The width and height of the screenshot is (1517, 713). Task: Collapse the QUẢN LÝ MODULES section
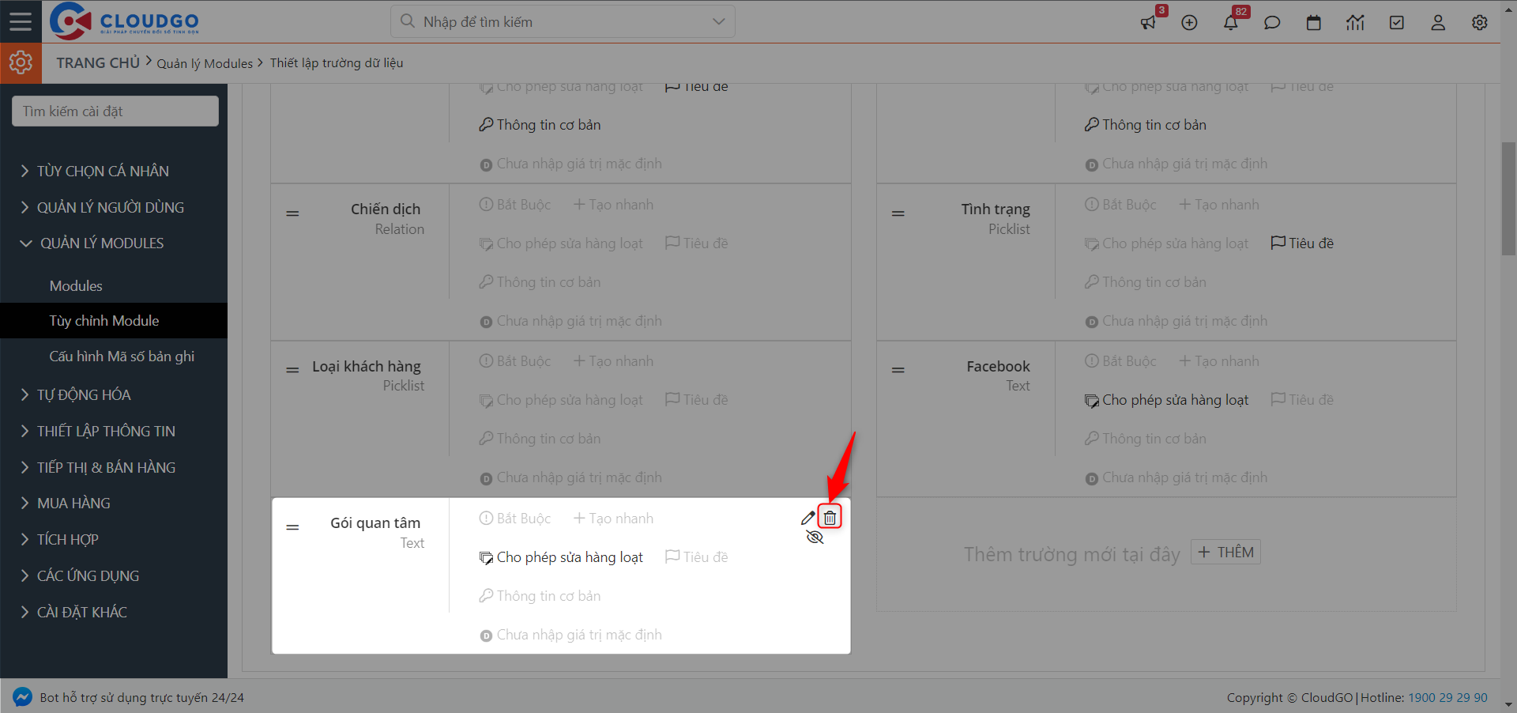click(x=101, y=243)
